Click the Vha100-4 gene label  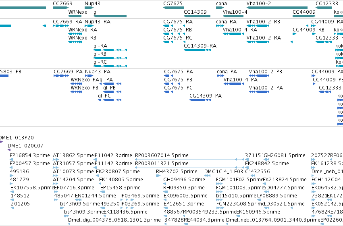click(x=235, y=12)
